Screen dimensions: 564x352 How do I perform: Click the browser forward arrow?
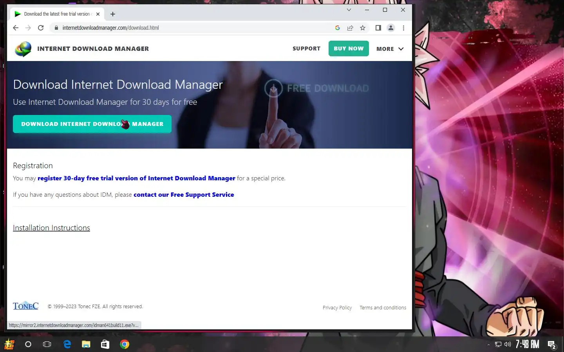[x=28, y=28]
